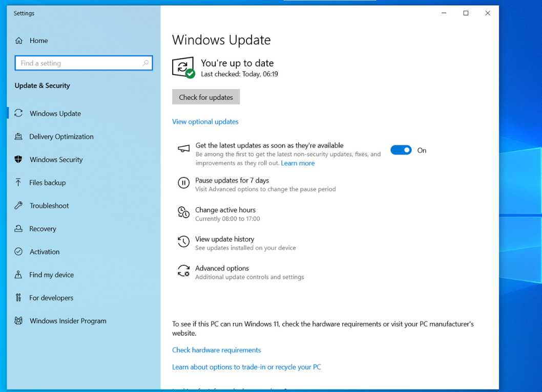Viewport: 542px width, 392px height.
Task: Open the Check hardware requirements link
Action: 216,350
